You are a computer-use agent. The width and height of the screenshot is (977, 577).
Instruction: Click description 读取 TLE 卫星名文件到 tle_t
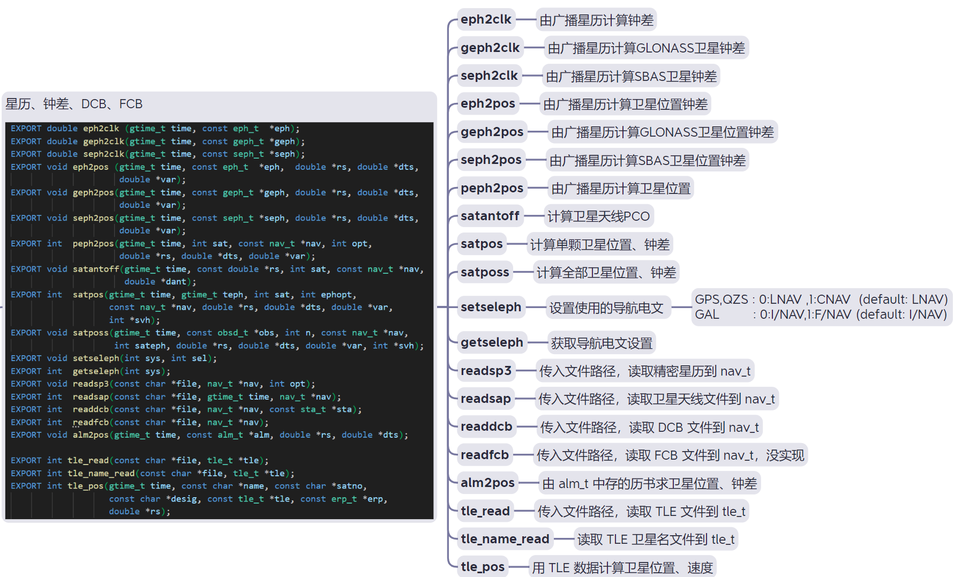[656, 539]
